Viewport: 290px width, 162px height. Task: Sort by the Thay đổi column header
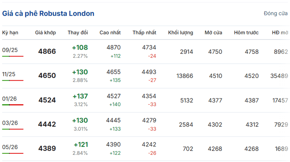78,32
